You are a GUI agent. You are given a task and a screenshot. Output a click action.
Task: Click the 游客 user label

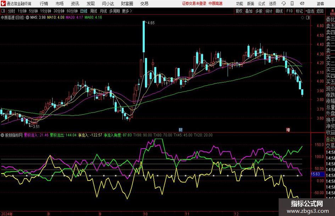(320, 4)
